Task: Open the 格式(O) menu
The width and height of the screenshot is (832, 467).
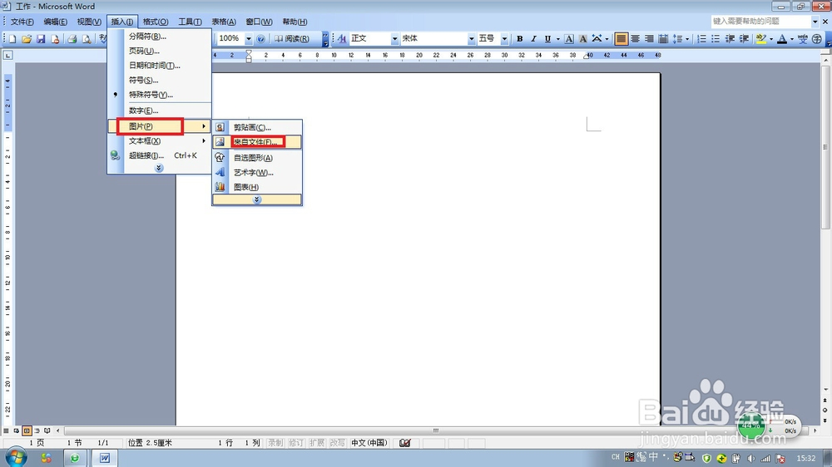Action: tap(156, 22)
